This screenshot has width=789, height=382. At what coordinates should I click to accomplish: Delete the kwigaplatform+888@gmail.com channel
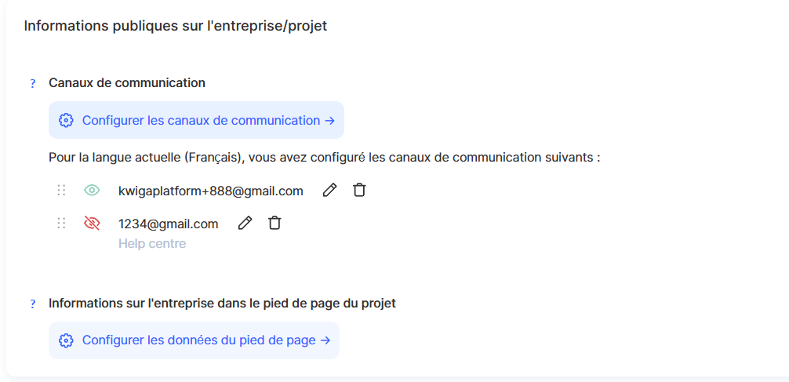359,190
